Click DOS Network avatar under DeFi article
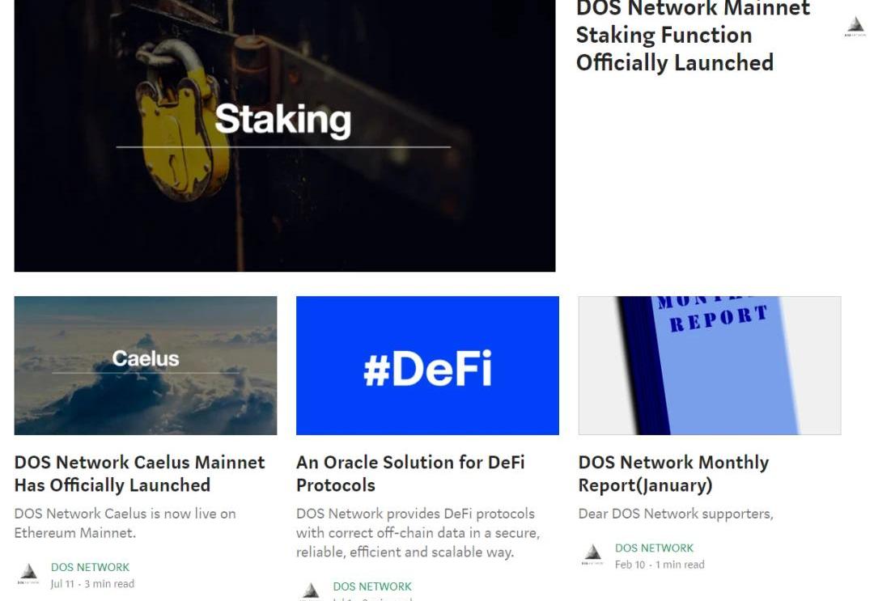 tap(311, 591)
